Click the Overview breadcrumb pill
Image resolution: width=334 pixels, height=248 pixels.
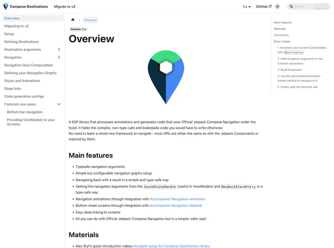tap(90, 20)
